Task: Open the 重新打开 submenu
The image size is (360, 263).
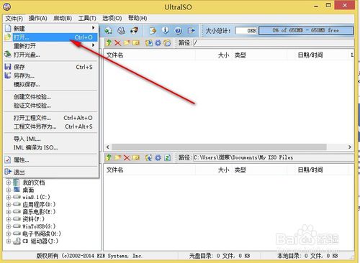Action: [50, 45]
